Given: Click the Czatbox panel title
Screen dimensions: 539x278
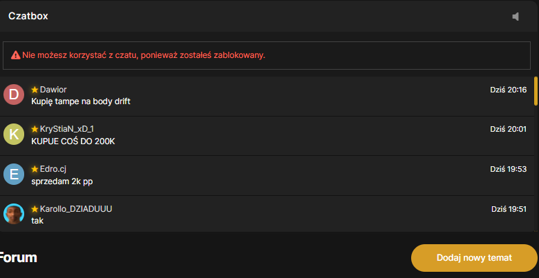Looking at the screenshot, I should pos(28,16).
